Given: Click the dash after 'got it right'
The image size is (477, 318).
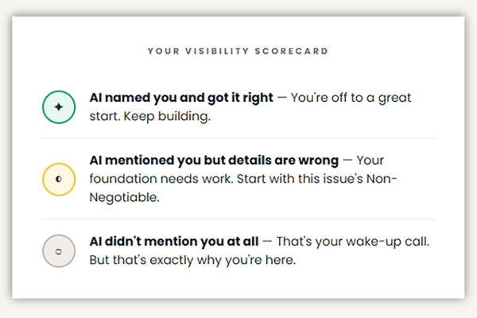Looking at the screenshot, I should (x=282, y=99).
